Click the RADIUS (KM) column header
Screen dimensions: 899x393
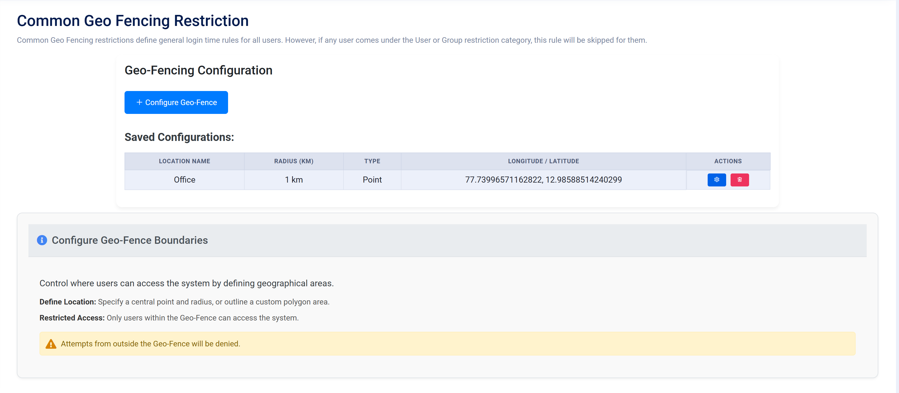tap(294, 161)
